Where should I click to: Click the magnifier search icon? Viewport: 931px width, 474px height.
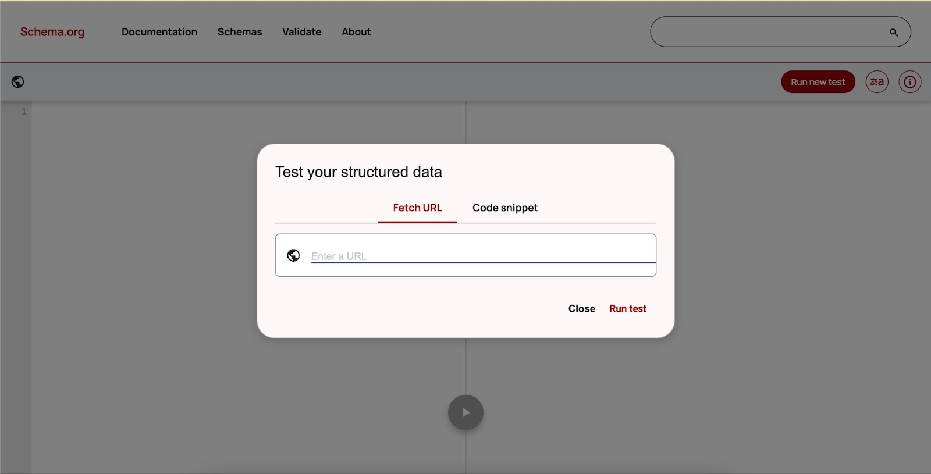(x=894, y=33)
